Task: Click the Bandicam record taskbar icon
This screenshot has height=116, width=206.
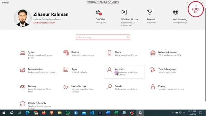Action: coord(132,113)
